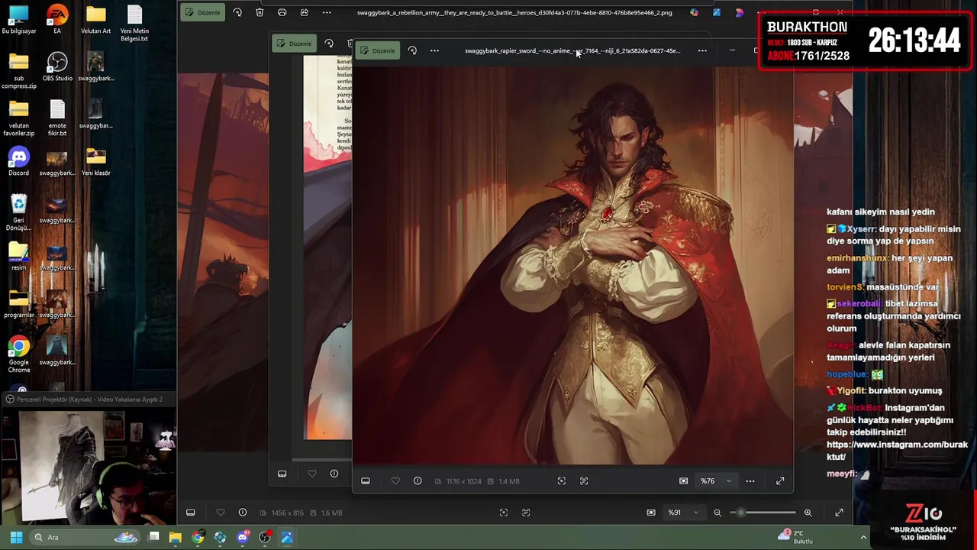The width and height of the screenshot is (977, 550).
Task: Open weather widget showing 2°C Bulutlu
Action: [x=795, y=537]
